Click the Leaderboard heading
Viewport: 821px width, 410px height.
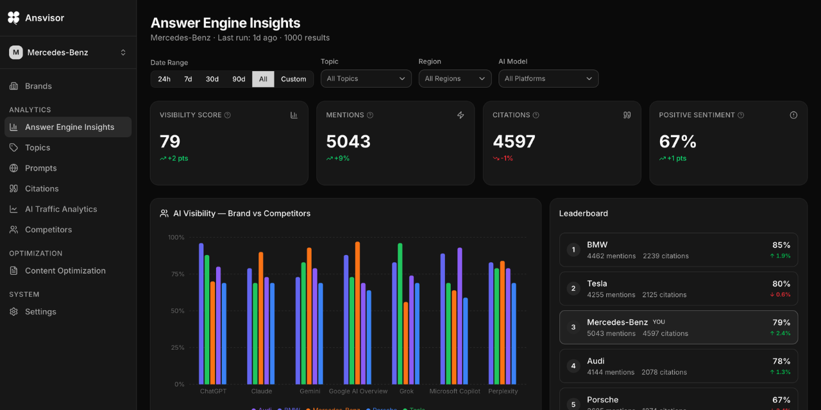click(x=584, y=213)
